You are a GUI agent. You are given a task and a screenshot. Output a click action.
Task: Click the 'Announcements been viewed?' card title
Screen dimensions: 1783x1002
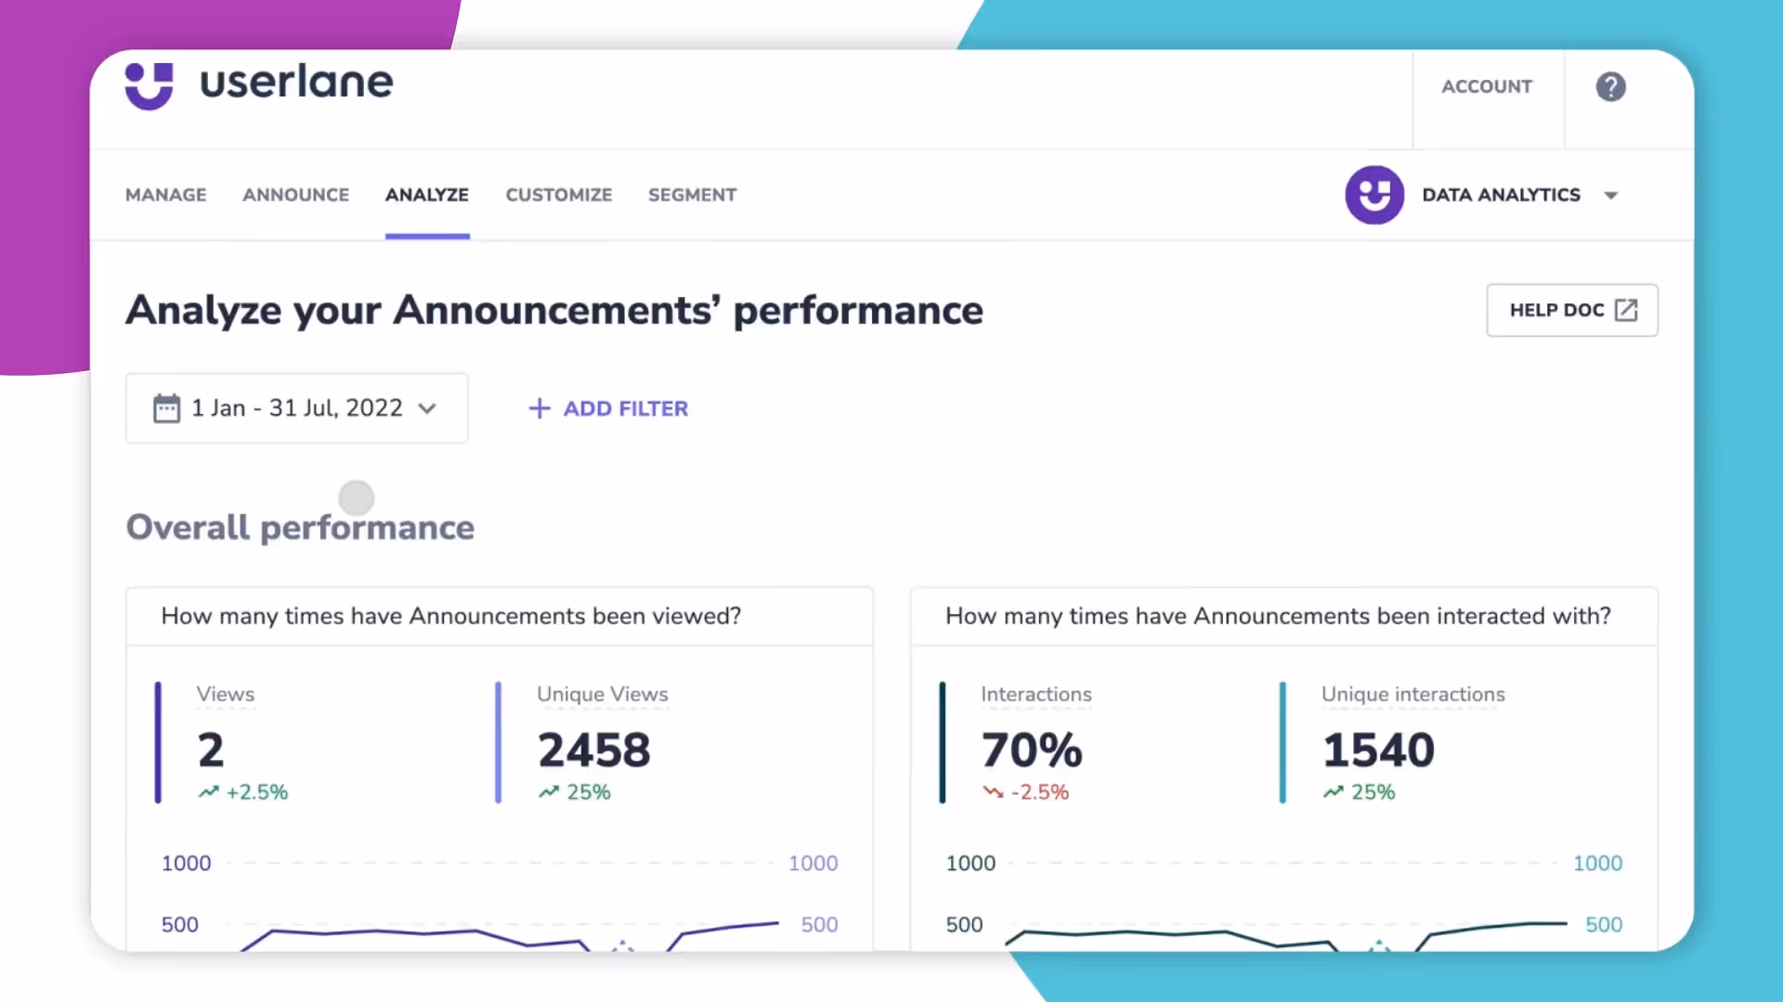(451, 616)
